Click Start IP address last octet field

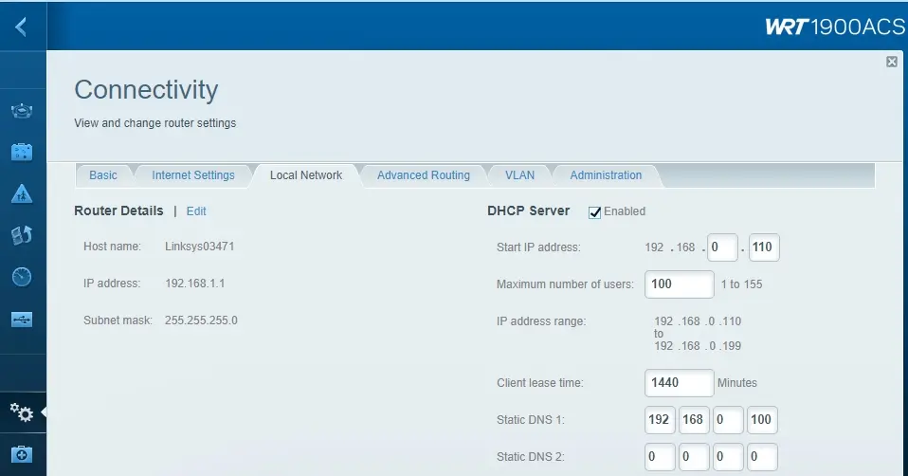click(x=764, y=247)
